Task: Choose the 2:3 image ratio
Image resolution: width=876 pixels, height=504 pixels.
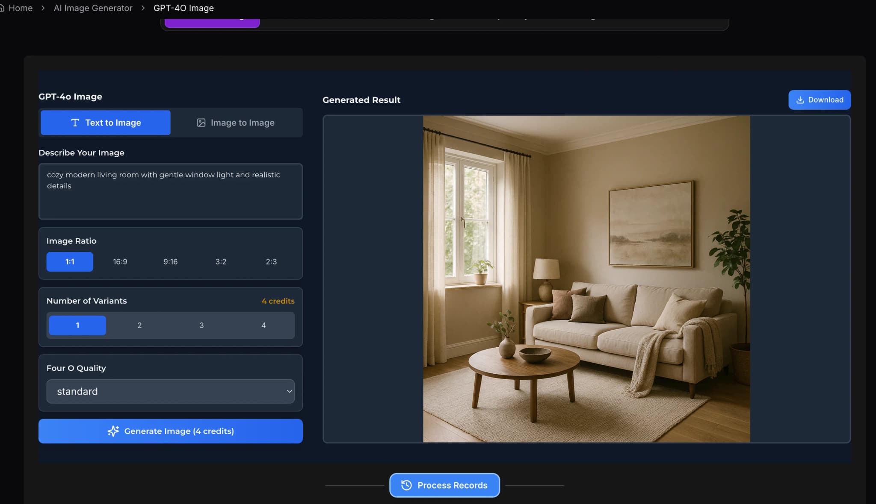Action: pos(271,262)
